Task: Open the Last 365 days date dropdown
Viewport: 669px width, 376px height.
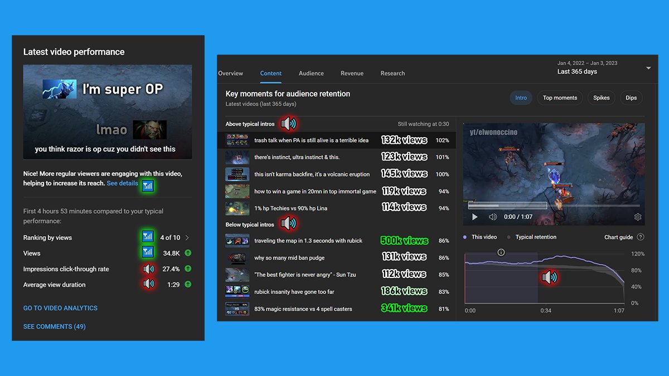Action: click(x=648, y=68)
